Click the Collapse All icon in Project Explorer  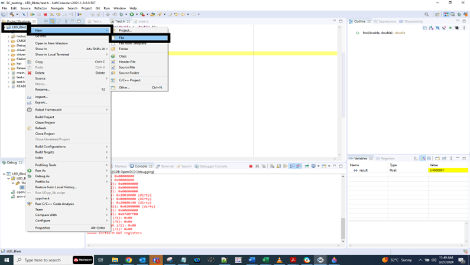46,21
